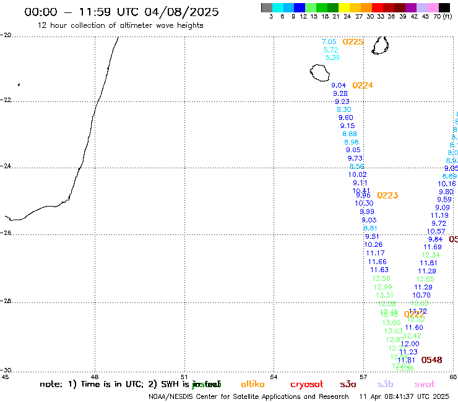This screenshot has height=402, width=458.
Task: Click the wave height value 7.05
Action: pos(329,42)
